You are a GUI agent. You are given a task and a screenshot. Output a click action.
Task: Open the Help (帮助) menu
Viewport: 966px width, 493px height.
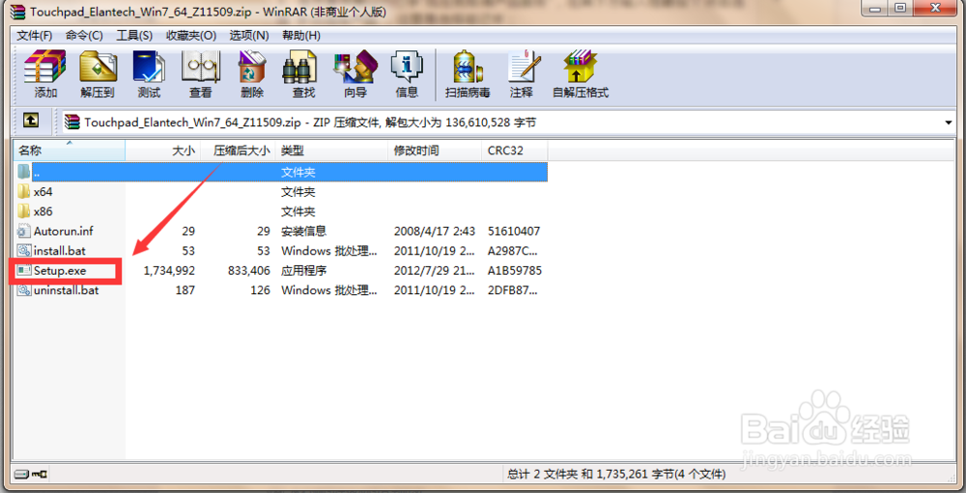[301, 35]
